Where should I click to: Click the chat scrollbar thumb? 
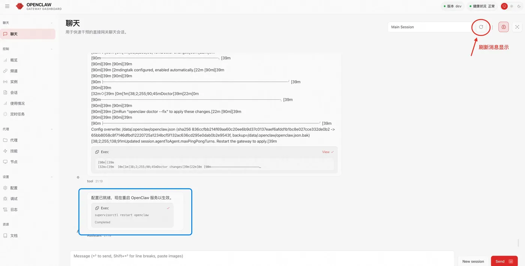pos(519,242)
